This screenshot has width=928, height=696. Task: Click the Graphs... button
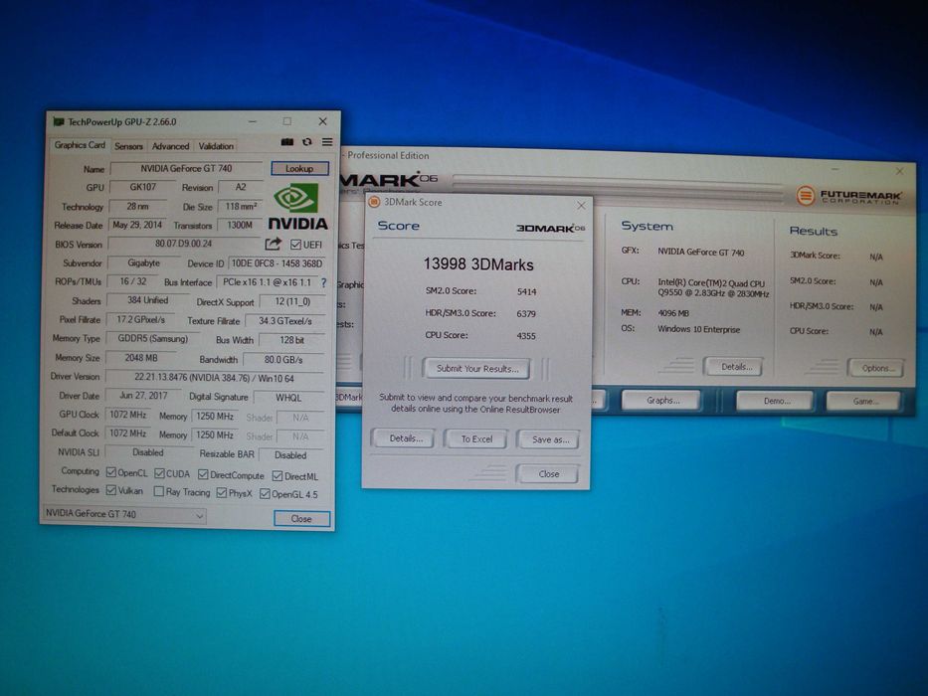click(662, 401)
